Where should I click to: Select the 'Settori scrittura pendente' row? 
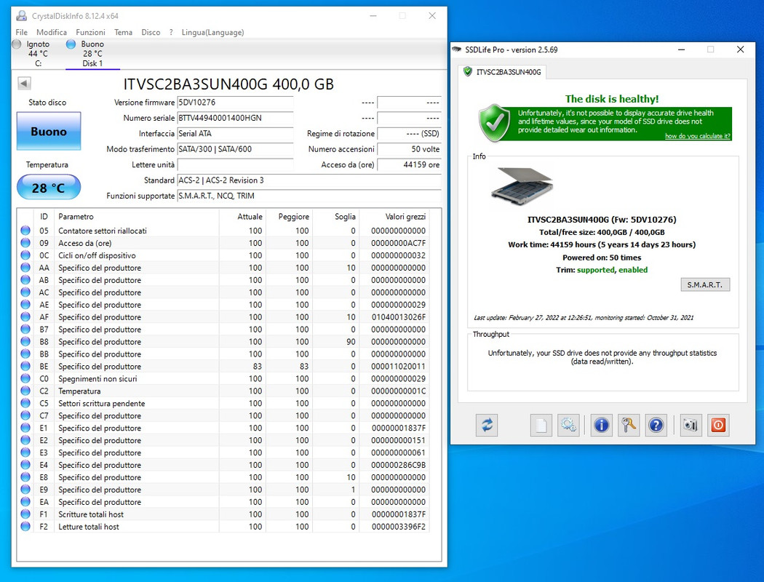(223, 403)
